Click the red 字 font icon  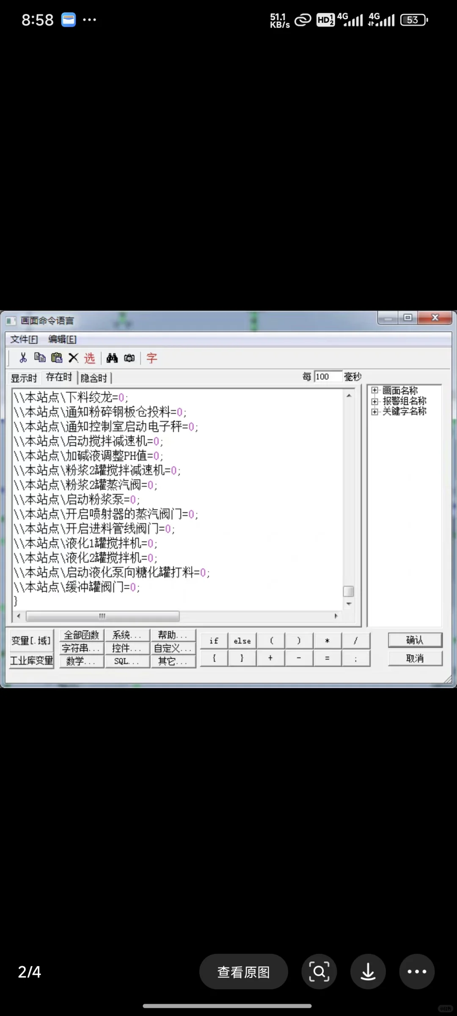[151, 358]
